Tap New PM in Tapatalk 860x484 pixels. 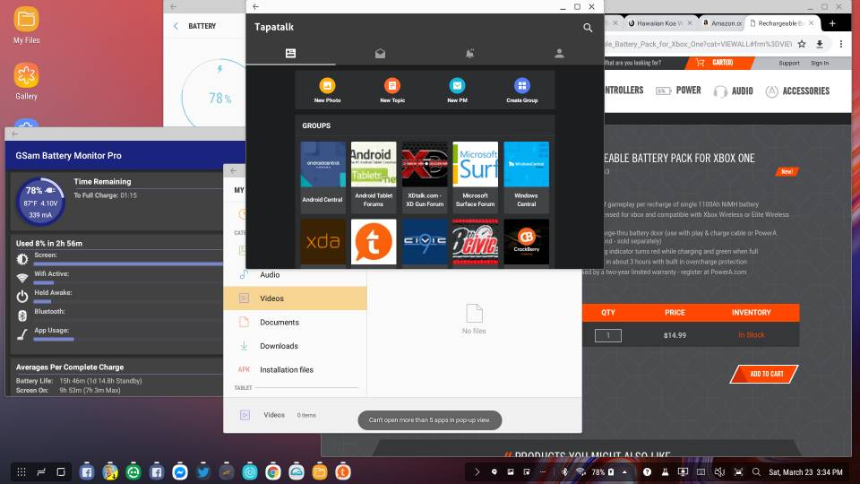(x=457, y=91)
